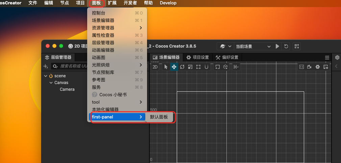Screen dimensions: 341x163
Task: Select the scene root node label
Action: (x=60, y=76)
